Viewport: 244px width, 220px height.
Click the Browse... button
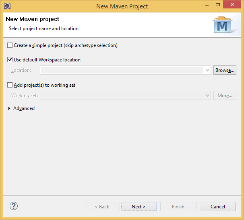225,70
